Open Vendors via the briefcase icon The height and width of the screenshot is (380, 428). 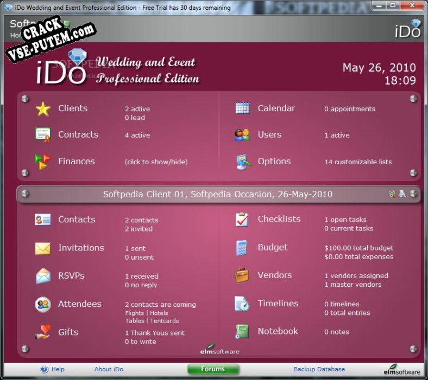(x=242, y=275)
